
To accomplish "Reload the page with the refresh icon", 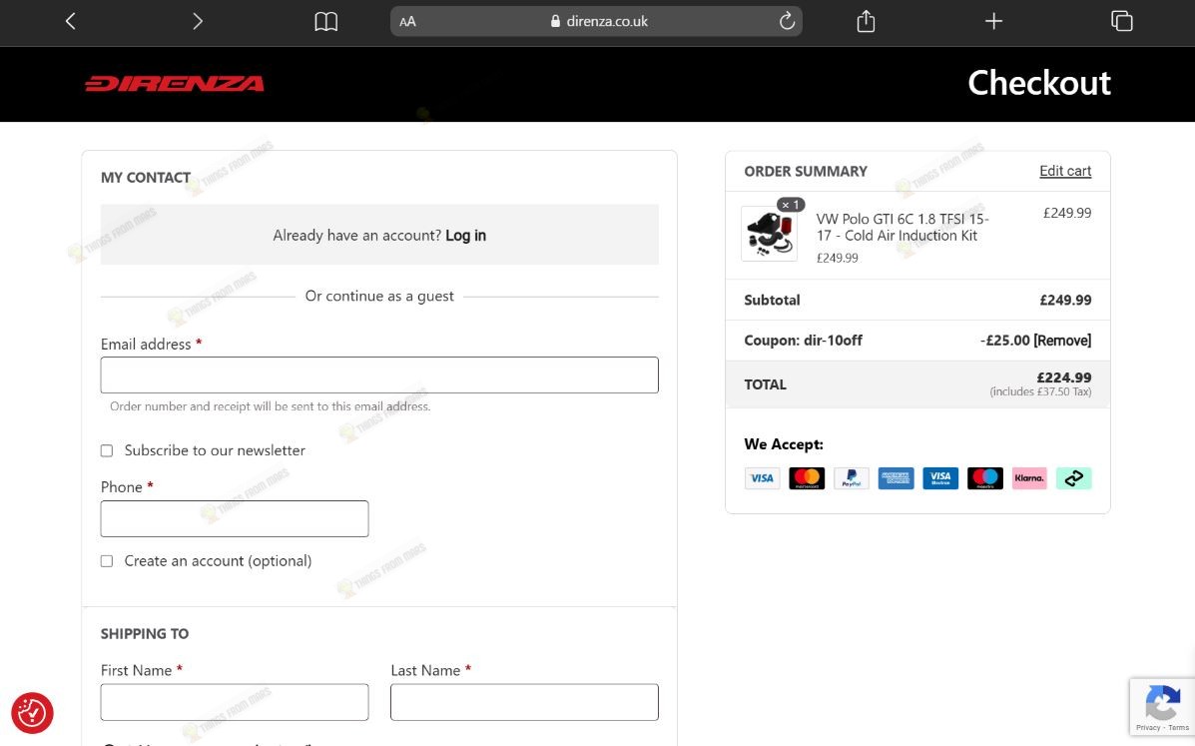I will (x=787, y=21).
